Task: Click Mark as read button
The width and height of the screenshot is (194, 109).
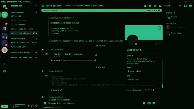Action: 154,10
